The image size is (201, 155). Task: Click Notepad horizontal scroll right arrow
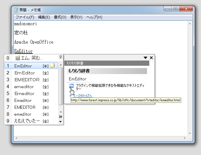tap(185, 138)
